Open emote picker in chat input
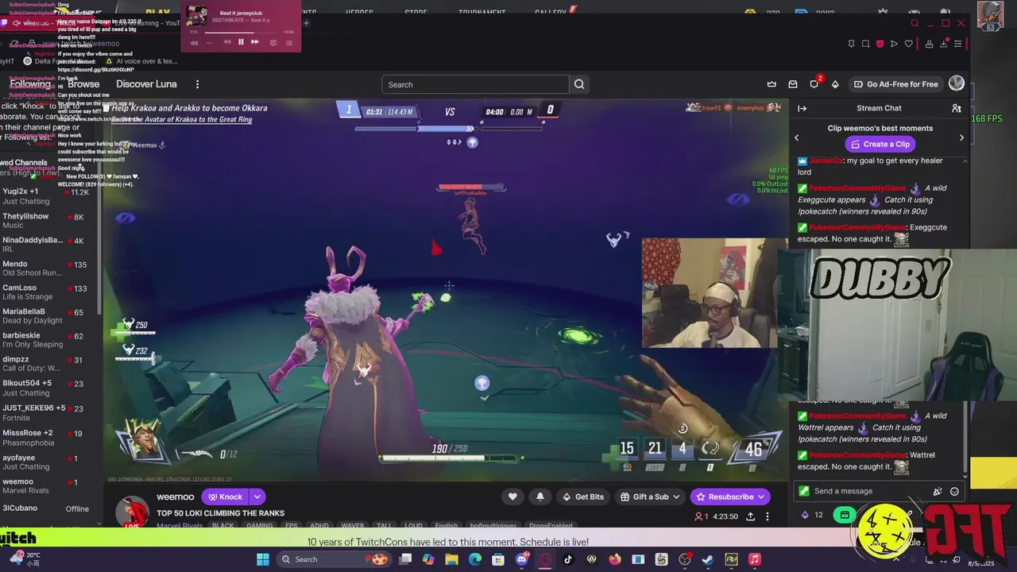1017x572 pixels. (x=954, y=491)
